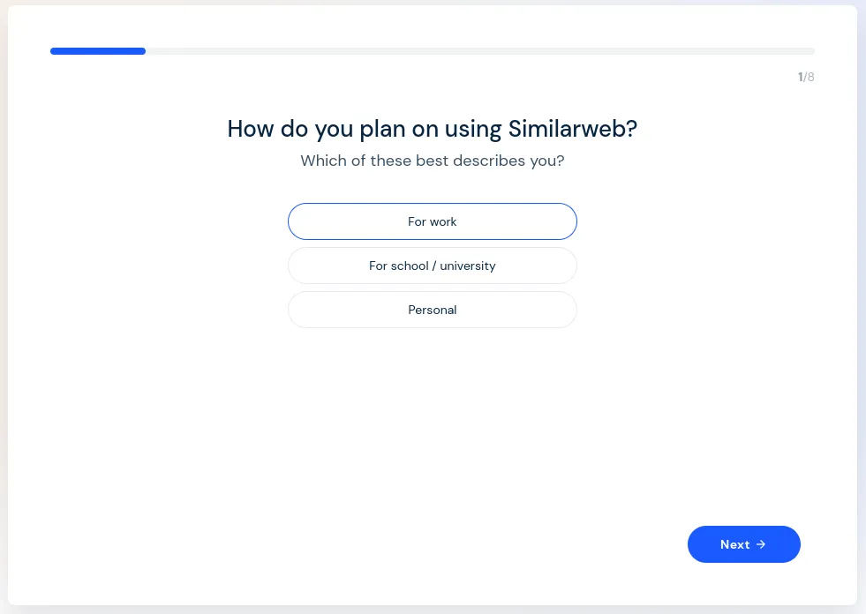Click the blue filled progress bar segment

(x=98, y=51)
